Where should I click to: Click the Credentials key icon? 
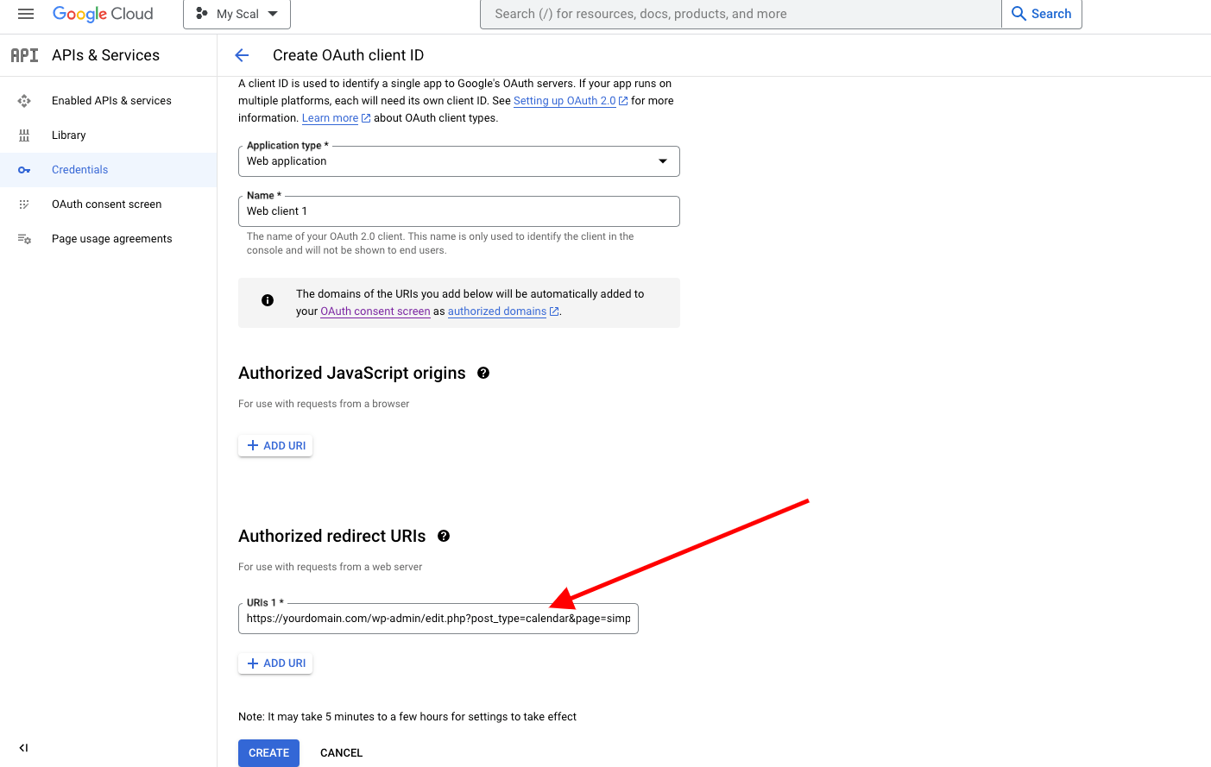tap(24, 170)
